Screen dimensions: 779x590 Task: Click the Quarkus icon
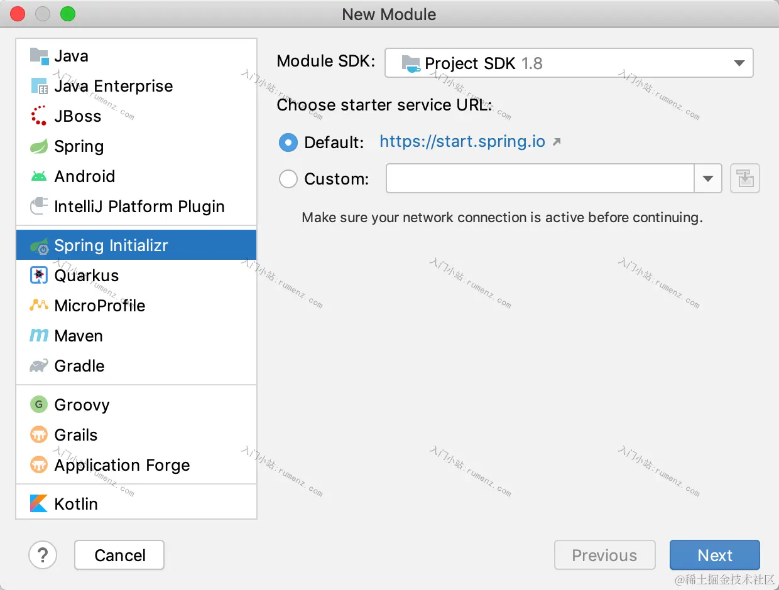click(39, 276)
